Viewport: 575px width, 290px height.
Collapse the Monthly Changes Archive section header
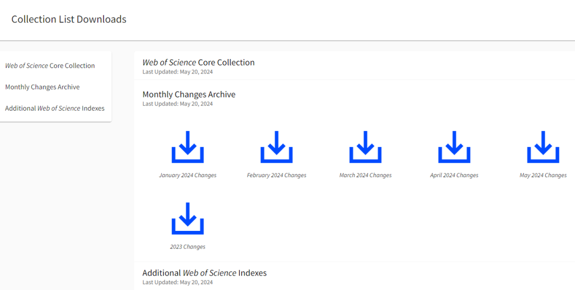coord(189,95)
